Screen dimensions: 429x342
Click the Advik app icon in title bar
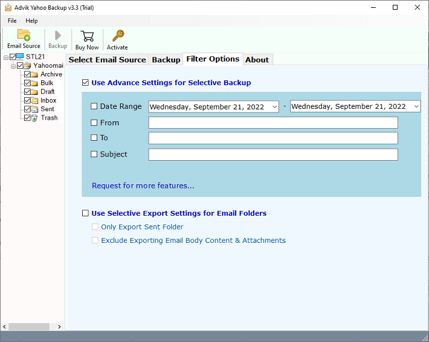[8, 7]
